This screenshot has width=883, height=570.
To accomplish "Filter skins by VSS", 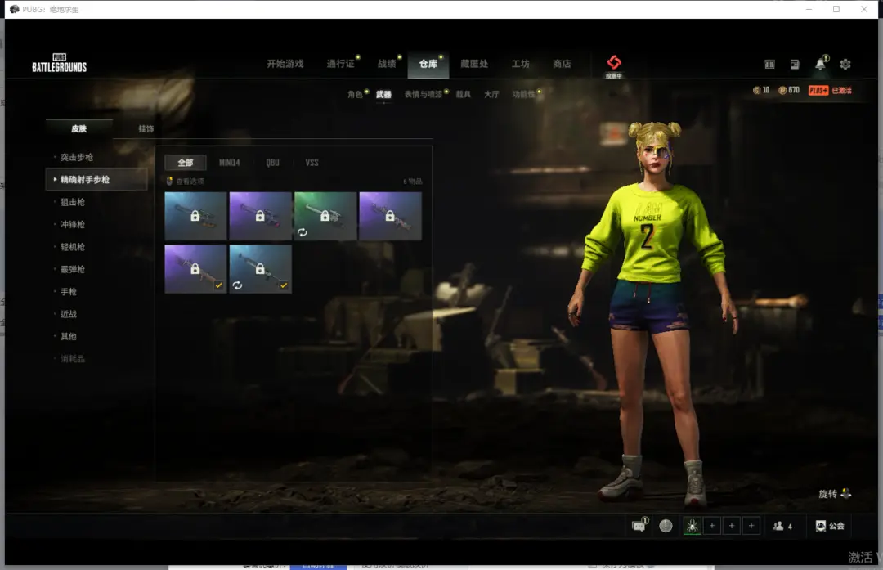I will tap(312, 163).
